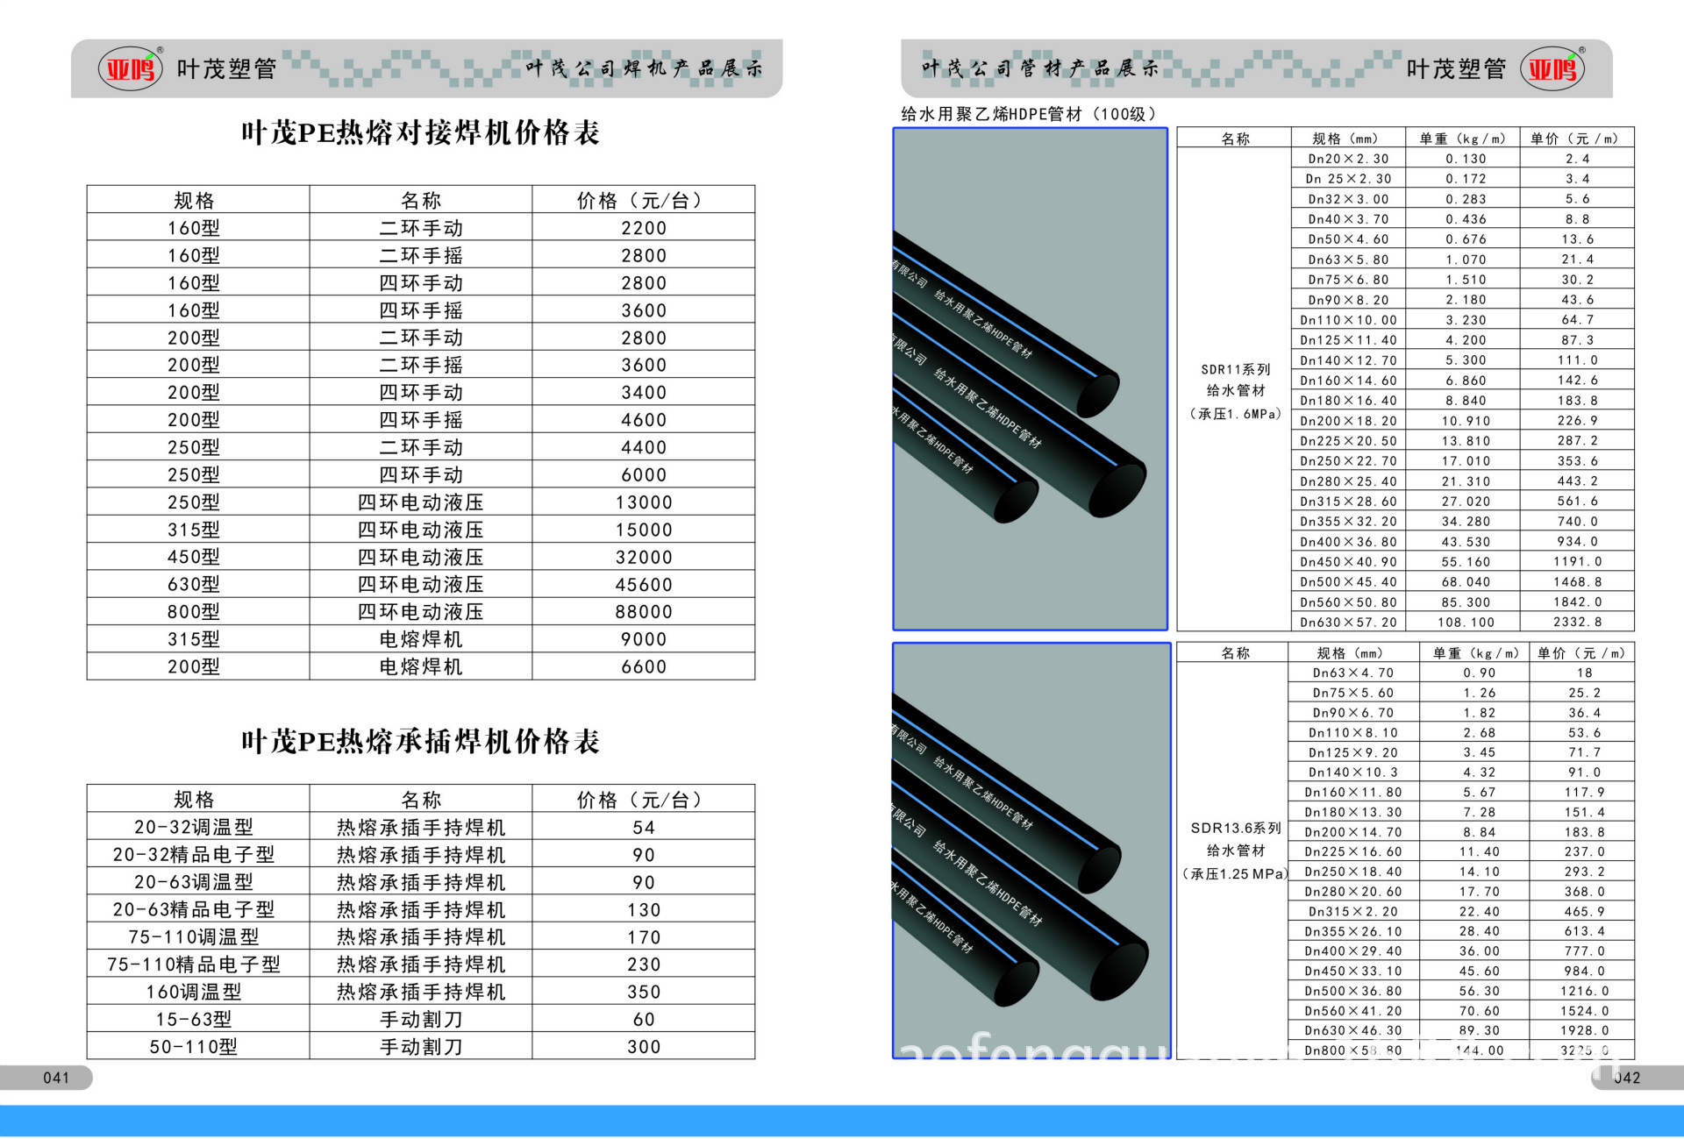Click the SDR11系列 给水管材 name cell
The image size is (1684, 1139).
1235,391
